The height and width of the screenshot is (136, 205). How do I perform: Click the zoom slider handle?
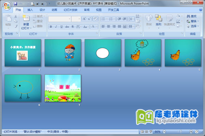click(181, 132)
